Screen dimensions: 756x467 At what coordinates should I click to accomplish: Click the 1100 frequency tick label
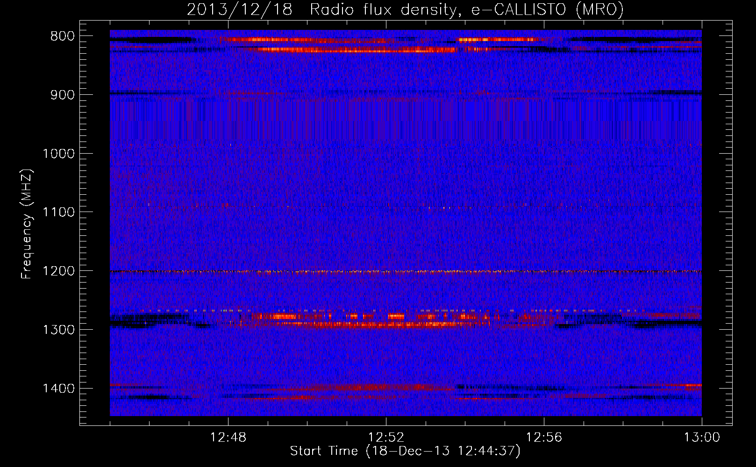(58, 212)
